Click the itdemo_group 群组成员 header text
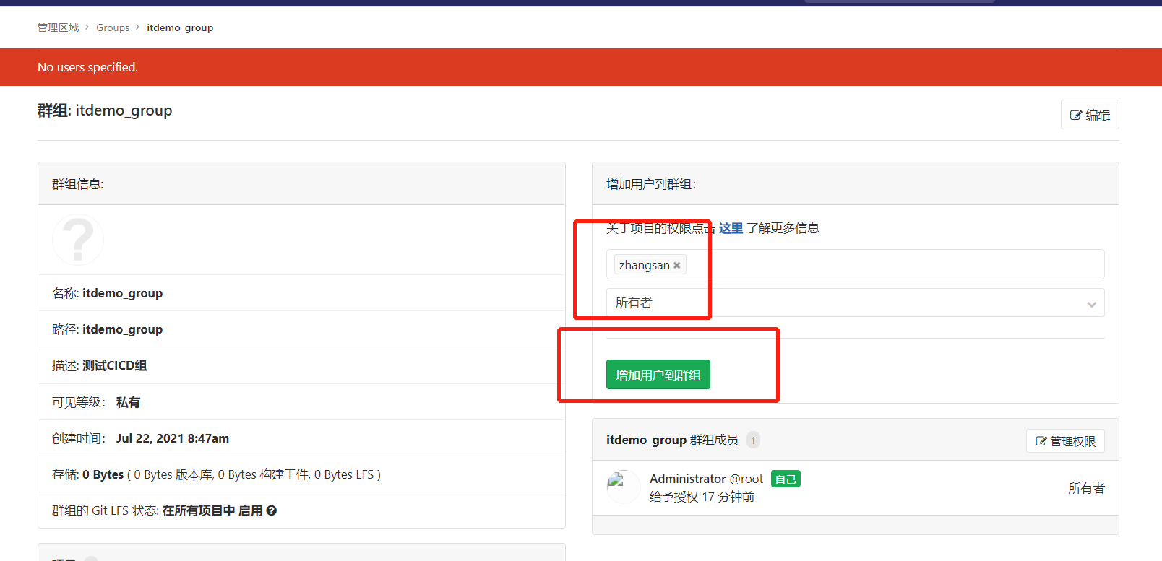 pyautogui.click(x=672, y=440)
